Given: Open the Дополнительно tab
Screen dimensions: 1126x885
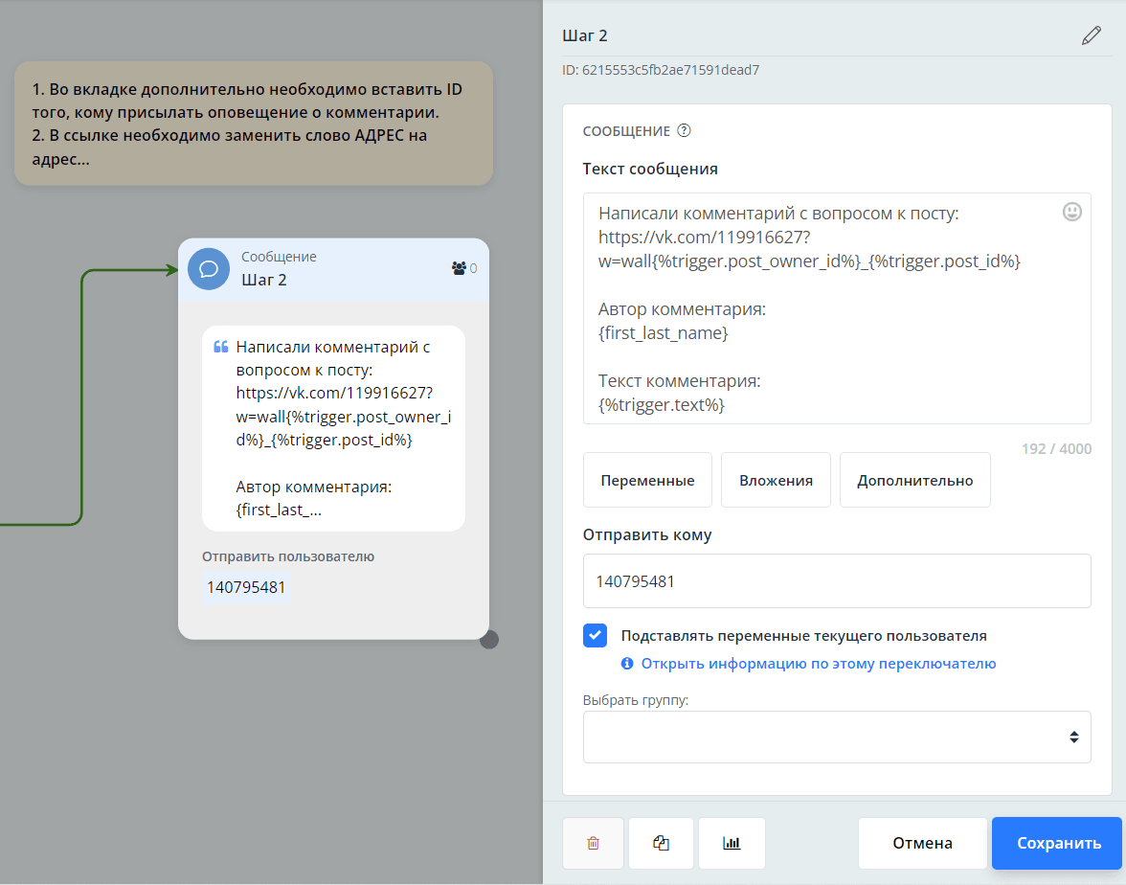Looking at the screenshot, I should coord(914,480).
